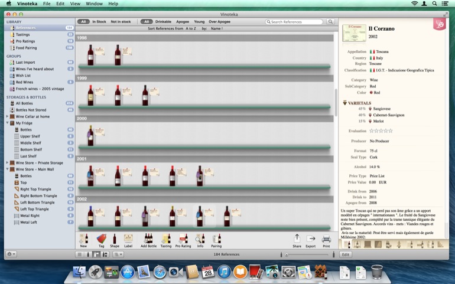Open the bottle Shape tool
455x284 pixels.
pos(114,239)
